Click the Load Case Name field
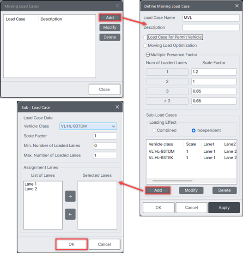 coord(211,18)
